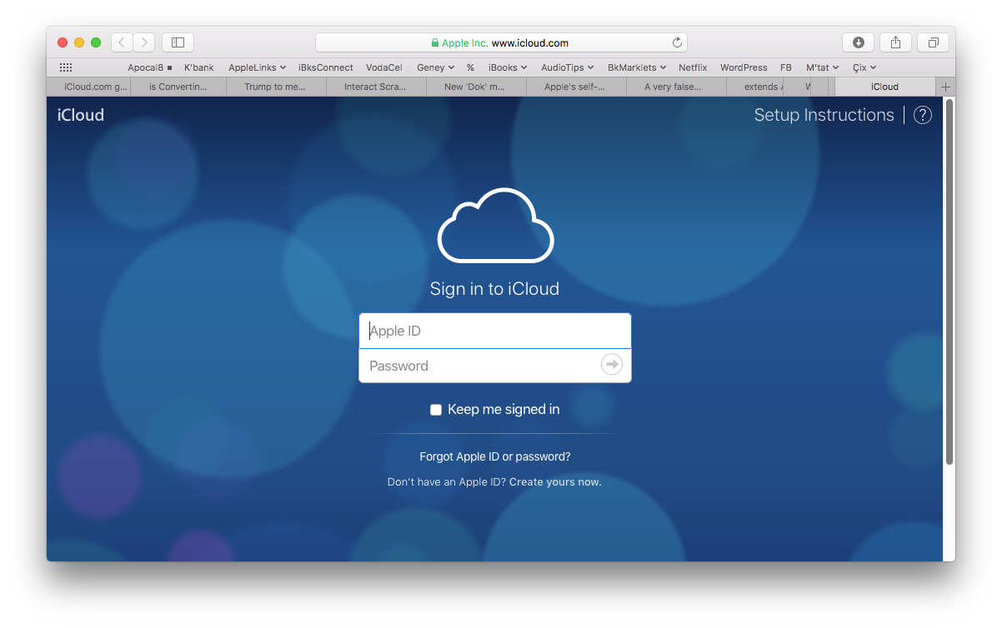Go back with the Safari back arrow
The width and height of the screenshot is (1002, 628).
click(122, 42)
